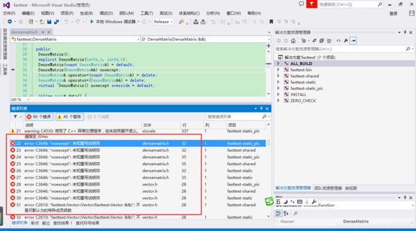Click the Save All toolbar icon
Viewport: 416px width, 231px height.
click(56, 22)
